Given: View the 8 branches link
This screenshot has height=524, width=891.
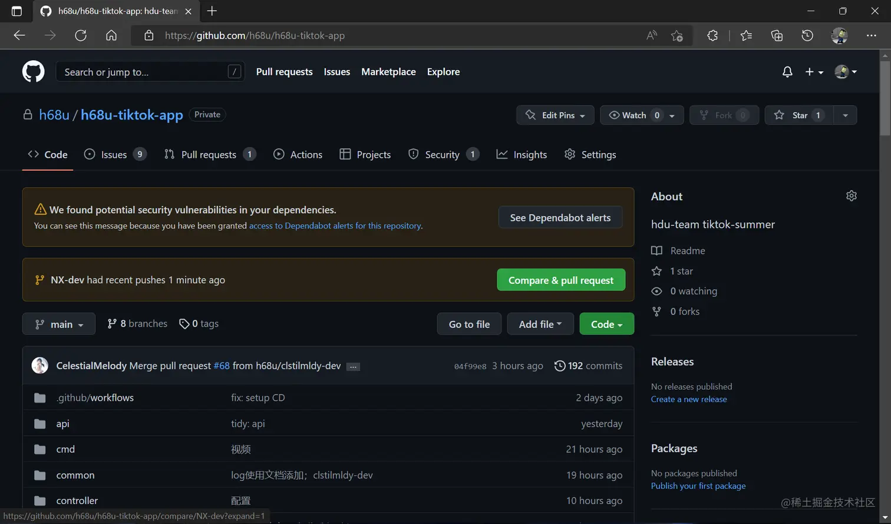Looking at the screenshot, I should (137, 323).
